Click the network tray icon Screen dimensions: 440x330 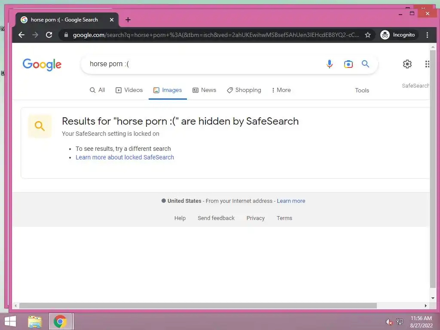point(399,321)
